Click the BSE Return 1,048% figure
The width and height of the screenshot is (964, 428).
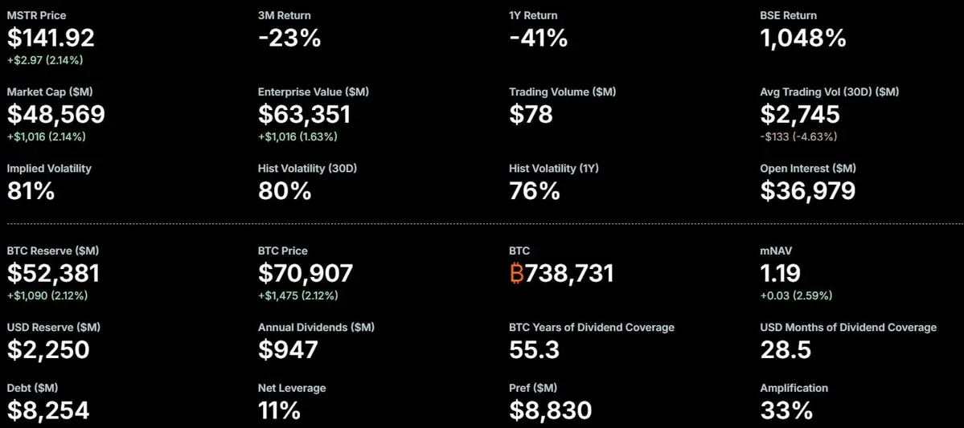pos(803,38)
